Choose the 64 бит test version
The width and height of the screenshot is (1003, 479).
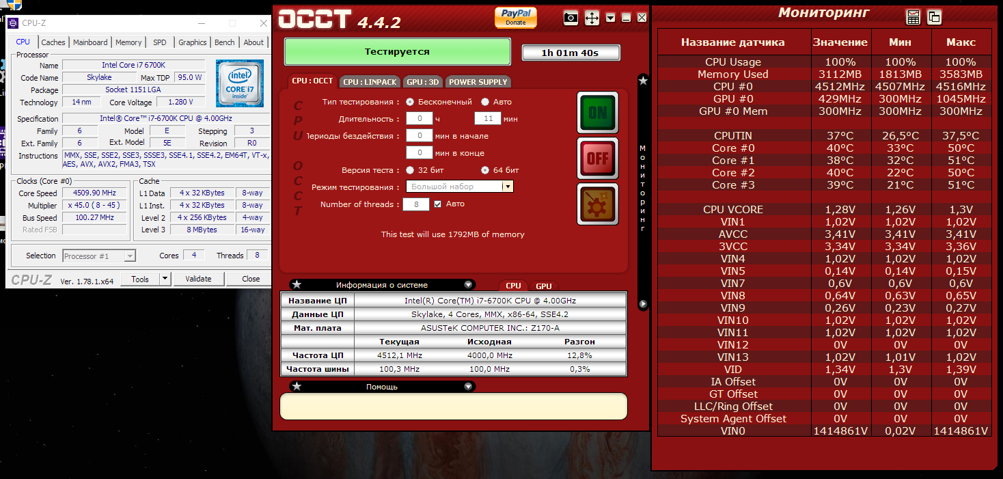485,170
